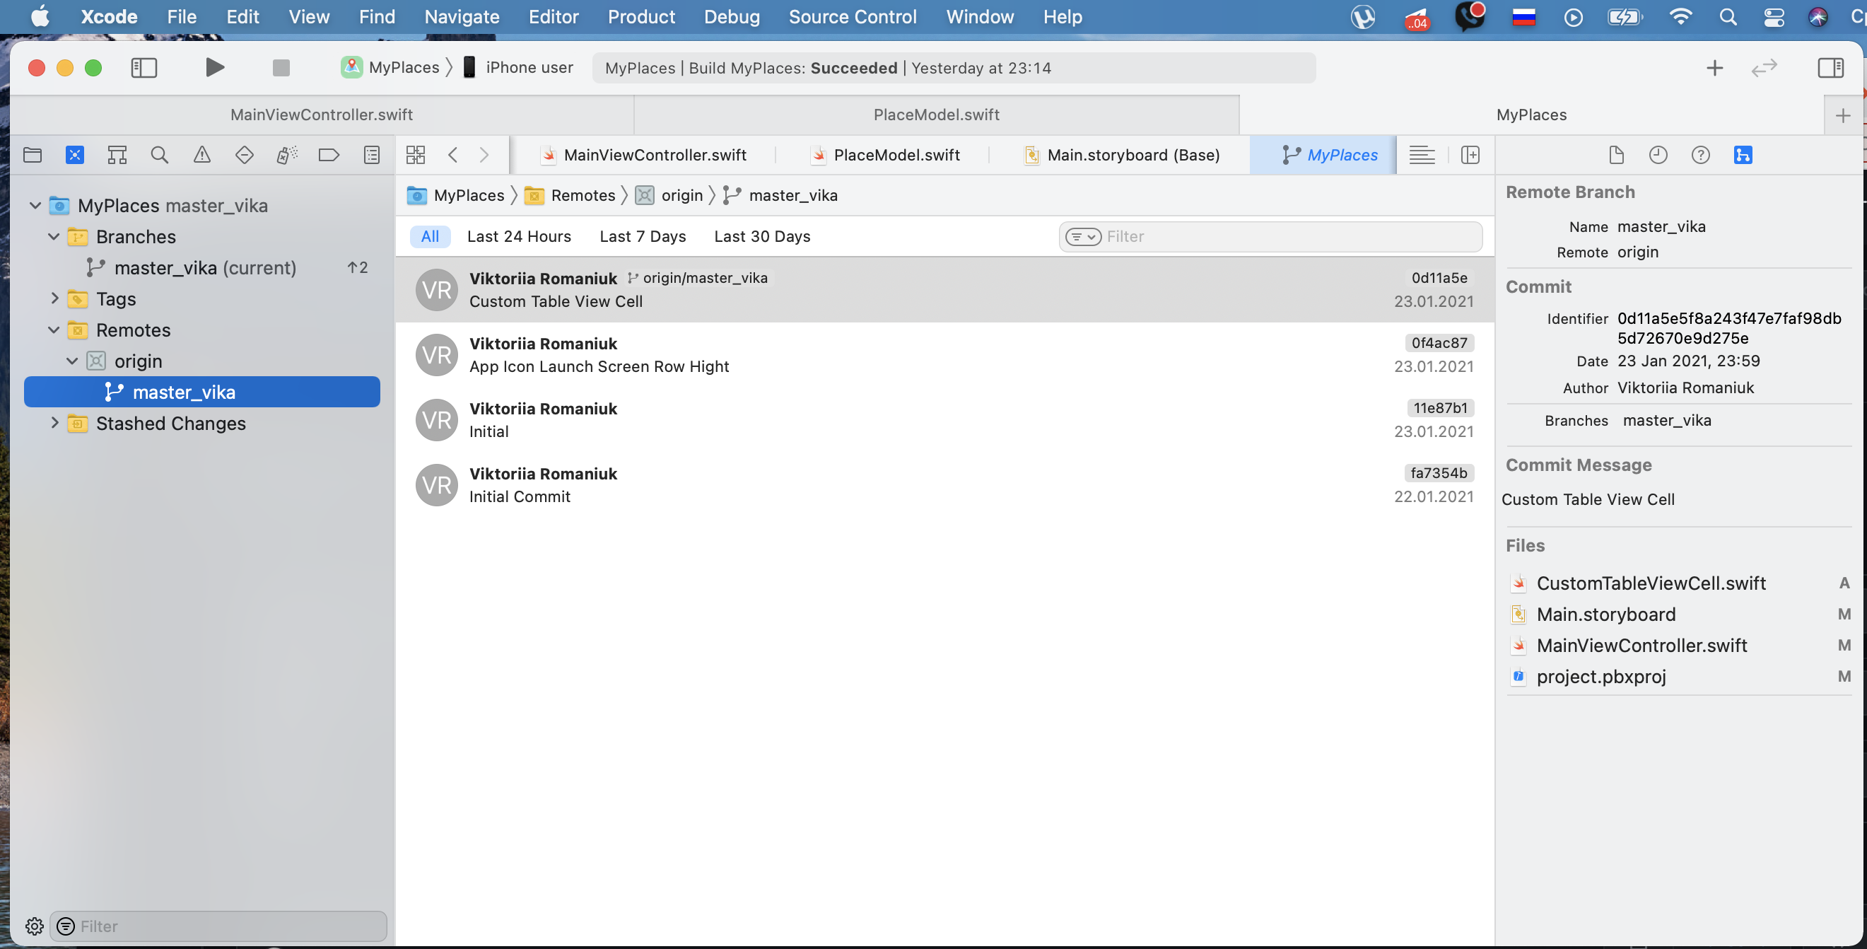This screenshot has width=1867, height=949.
Task: Collapse the MyPlaces master_vika repository
Action: coord(35,206)
